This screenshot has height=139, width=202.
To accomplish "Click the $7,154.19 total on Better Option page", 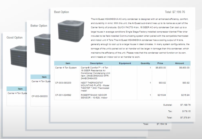I will (162, 124).
